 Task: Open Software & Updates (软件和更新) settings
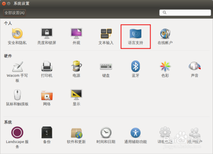click(76, 135)
